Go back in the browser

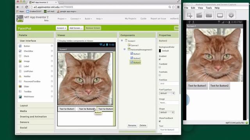18,7
